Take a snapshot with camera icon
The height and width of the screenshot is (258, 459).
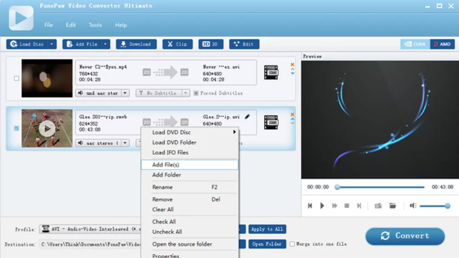[x=378, y=206]
